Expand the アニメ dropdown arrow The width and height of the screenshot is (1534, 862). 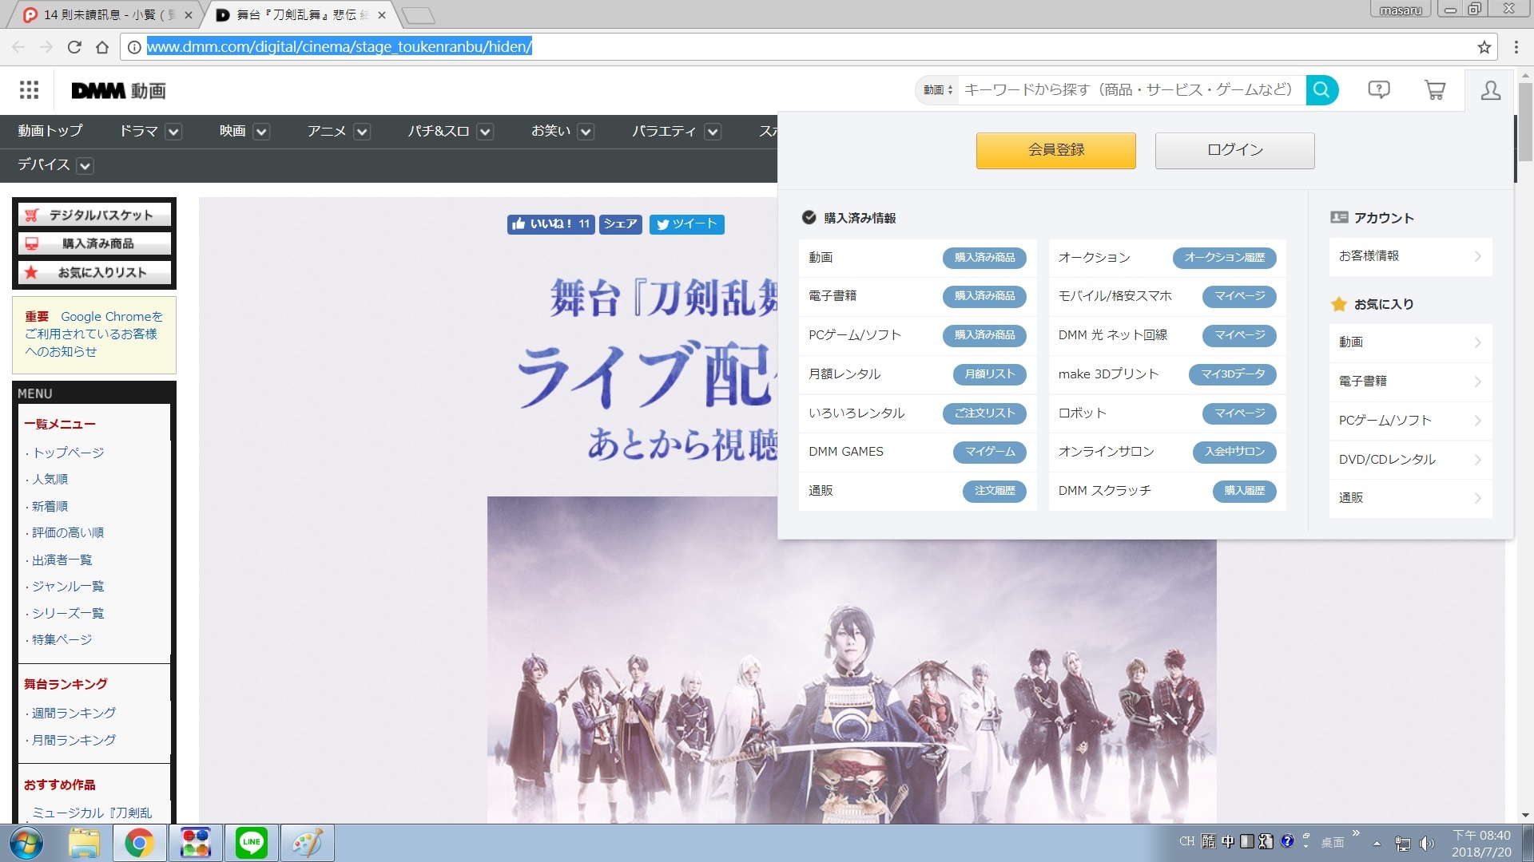tap(362, 132)
